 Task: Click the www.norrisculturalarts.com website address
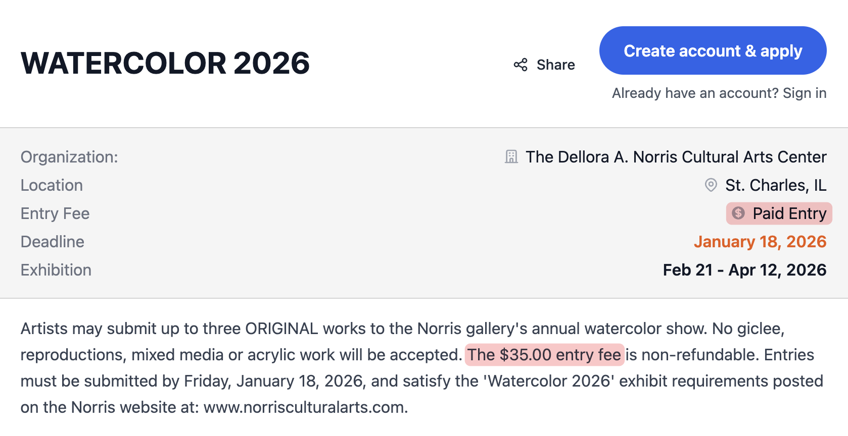[305, 407]
